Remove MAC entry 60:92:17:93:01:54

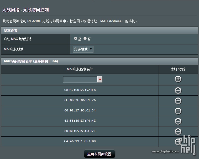coord(178,111)
